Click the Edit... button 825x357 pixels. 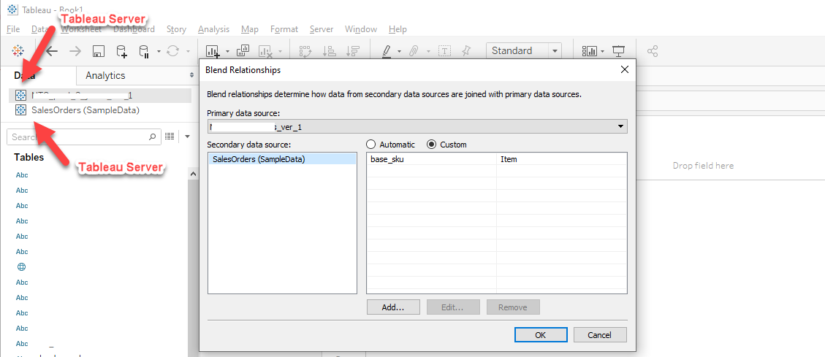pyautogui.click(x=453, y=307)
